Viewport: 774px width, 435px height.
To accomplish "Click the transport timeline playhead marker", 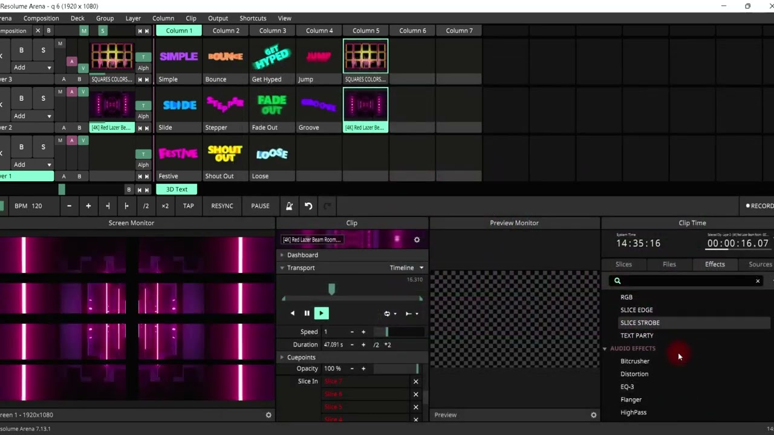I will (x=331, y=290).
